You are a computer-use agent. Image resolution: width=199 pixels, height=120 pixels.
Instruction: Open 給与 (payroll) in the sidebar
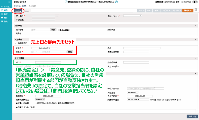click(x=5, y=18)
